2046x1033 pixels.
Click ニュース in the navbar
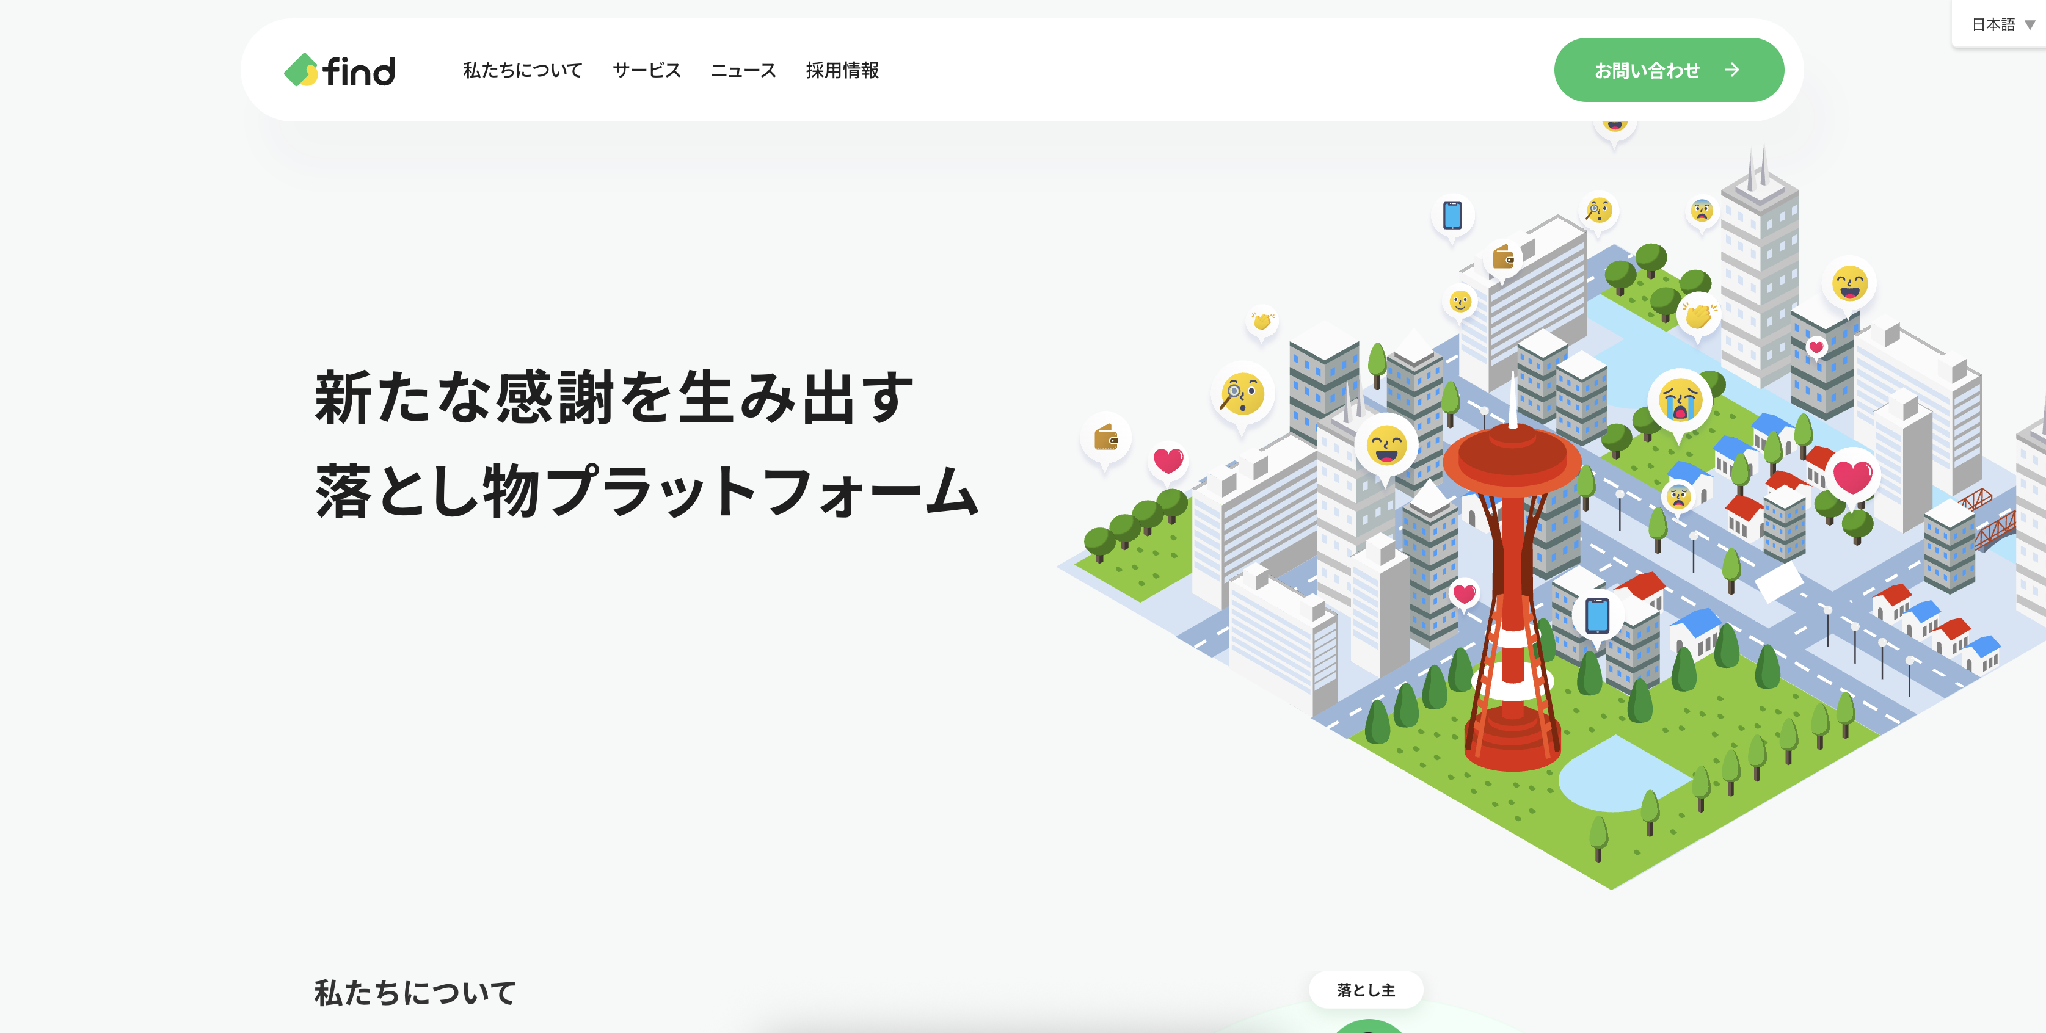pos(743,70)
